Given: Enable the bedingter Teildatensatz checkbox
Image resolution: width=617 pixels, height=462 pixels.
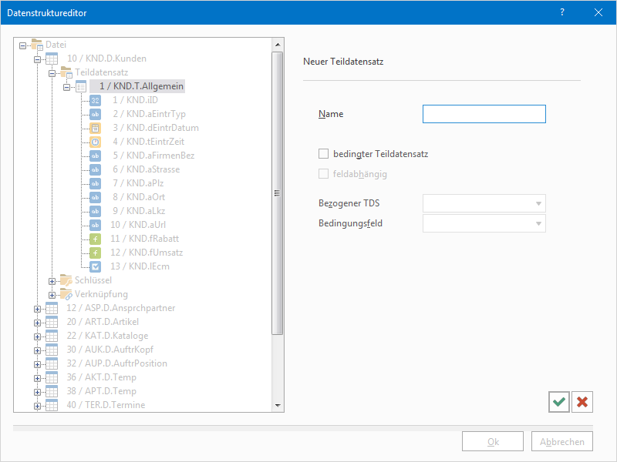Looking at the screenshot, I should click(324, 154).
